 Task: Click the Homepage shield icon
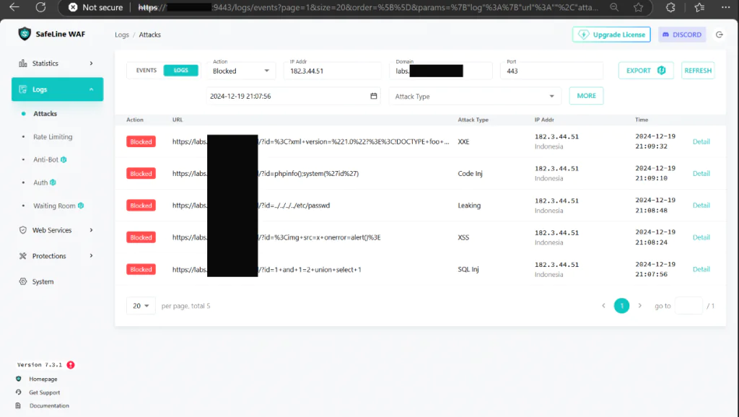tap(18, 379)
